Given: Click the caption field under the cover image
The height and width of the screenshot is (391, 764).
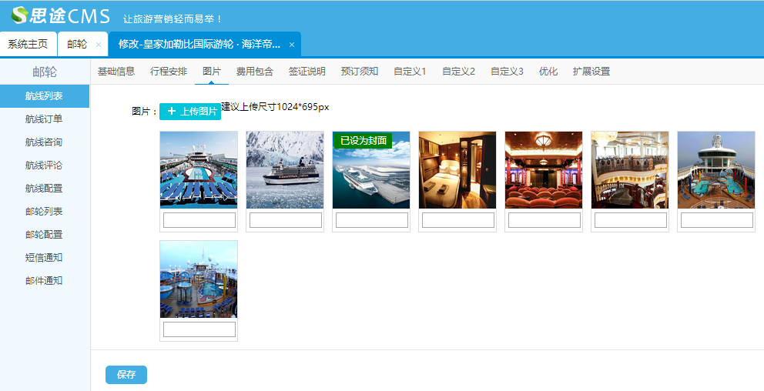Looking at the screenshot, I should tap(371, 220).
